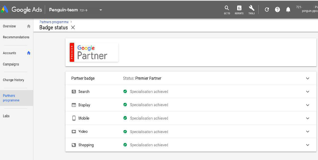Click Specialisation achieved text in Shopping row
318x160 pixels.
tap(149, 145)
